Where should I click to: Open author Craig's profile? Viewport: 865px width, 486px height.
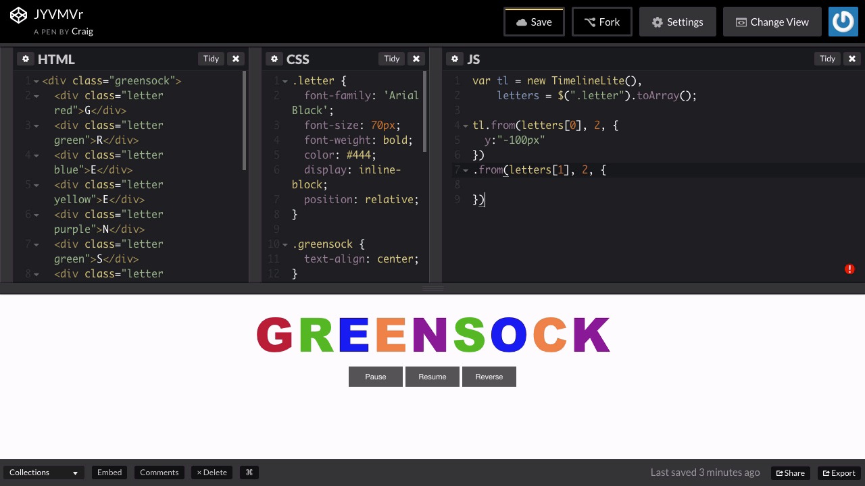point(82,31)
